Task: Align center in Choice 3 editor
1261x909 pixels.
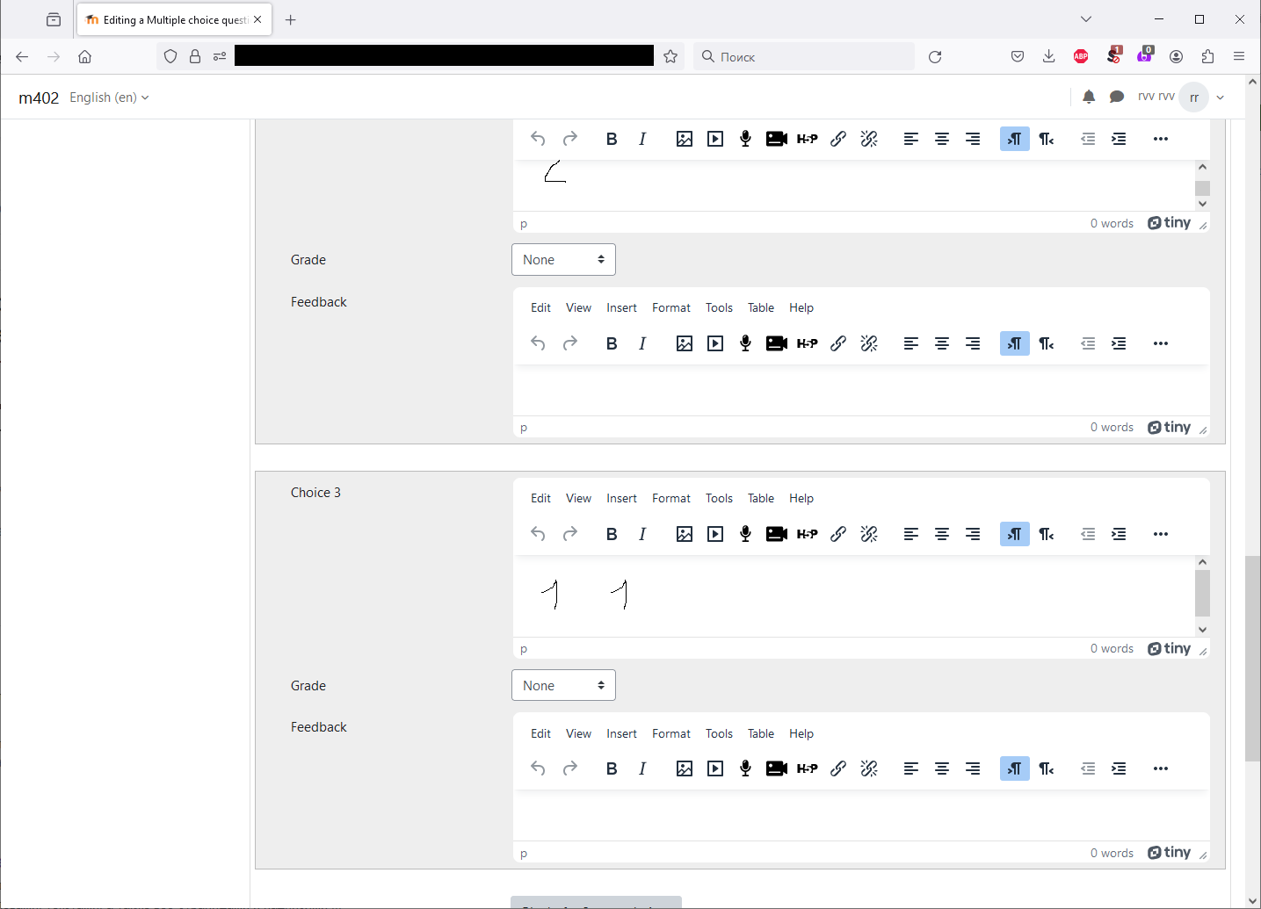Action: [942, 534]
